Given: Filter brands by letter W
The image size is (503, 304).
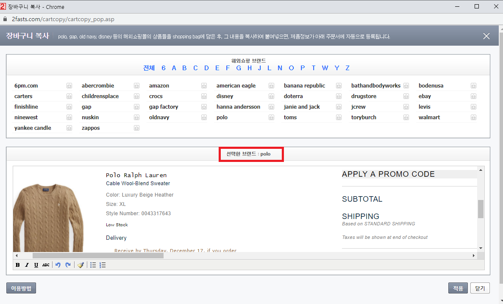Looking at the screenshot, I should click(x=325, y=68).
